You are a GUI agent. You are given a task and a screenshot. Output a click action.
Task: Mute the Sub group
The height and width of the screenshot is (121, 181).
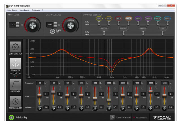click(x=163, y=34)
